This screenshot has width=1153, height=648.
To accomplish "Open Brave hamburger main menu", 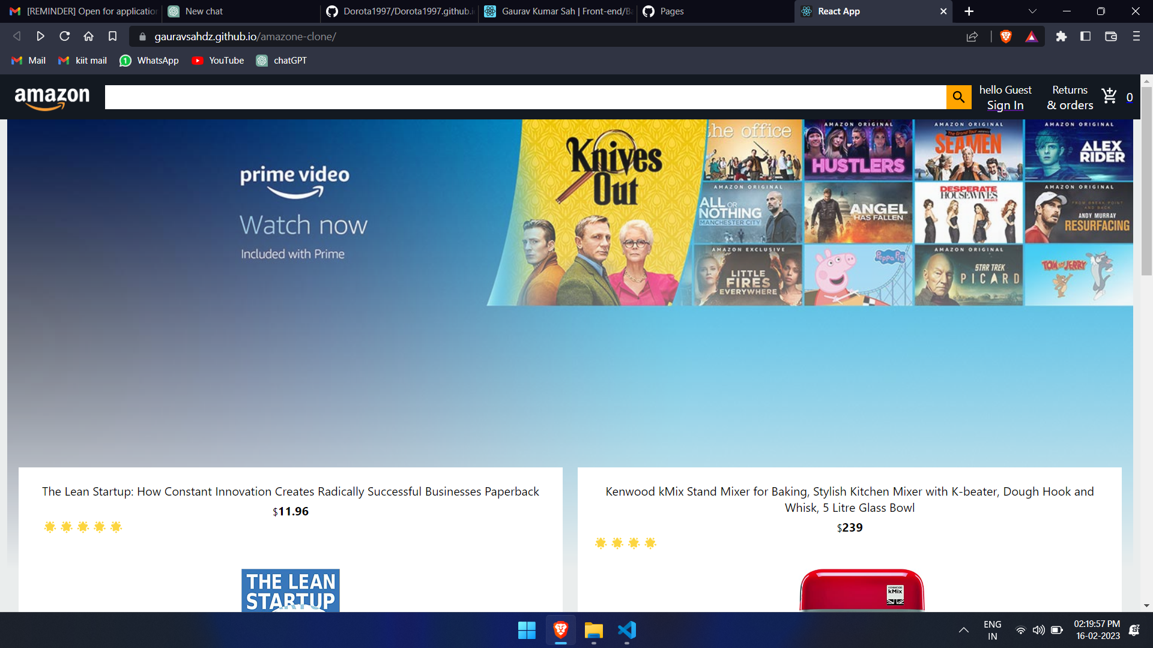I will click(x=1136, y=37).
